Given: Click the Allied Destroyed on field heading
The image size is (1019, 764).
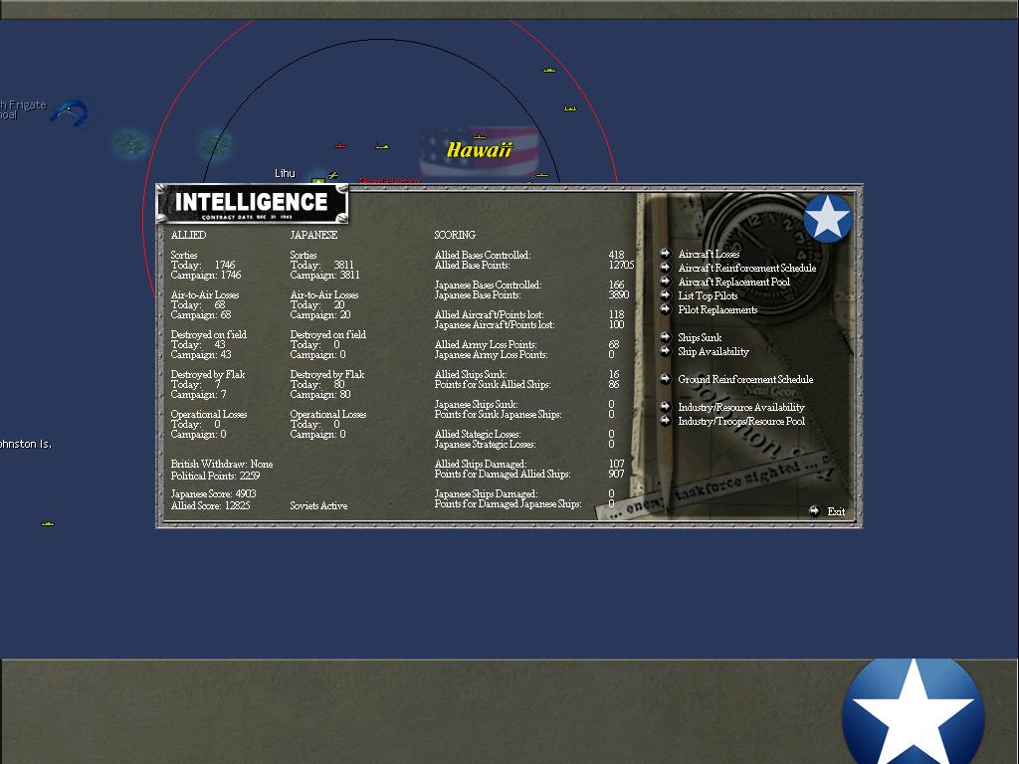Looking at the screenshot, I should pos(209,334).
